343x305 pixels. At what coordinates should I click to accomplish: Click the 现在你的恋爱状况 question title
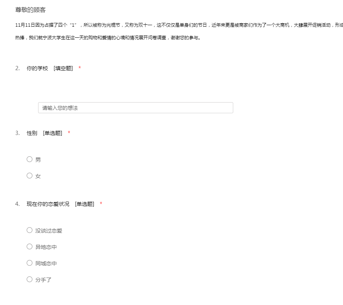(48, 204)
